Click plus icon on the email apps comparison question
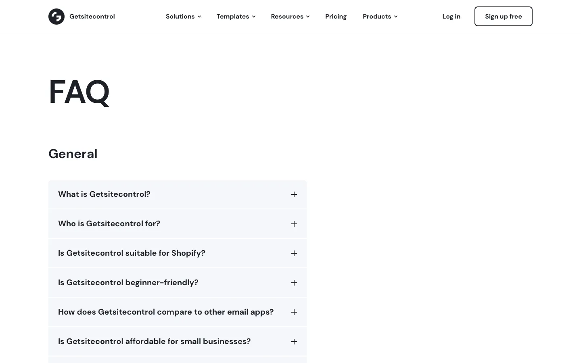 coord(294,312)
